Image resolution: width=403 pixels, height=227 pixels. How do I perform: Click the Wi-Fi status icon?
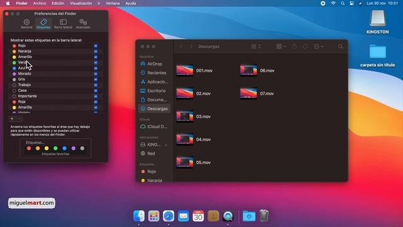point(333,3)
